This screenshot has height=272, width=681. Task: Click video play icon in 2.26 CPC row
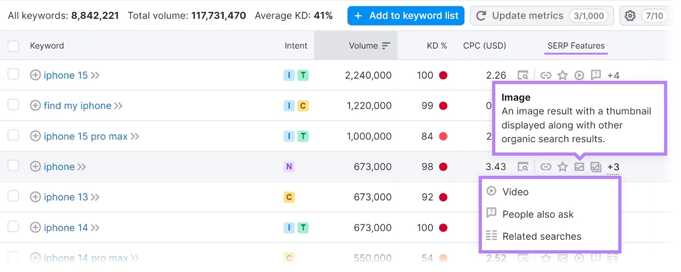click(579, 75)
